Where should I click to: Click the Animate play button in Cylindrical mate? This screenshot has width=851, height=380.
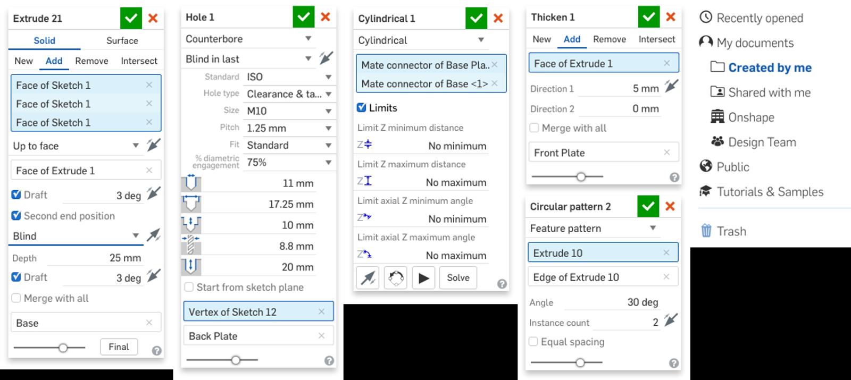(423, 277)
